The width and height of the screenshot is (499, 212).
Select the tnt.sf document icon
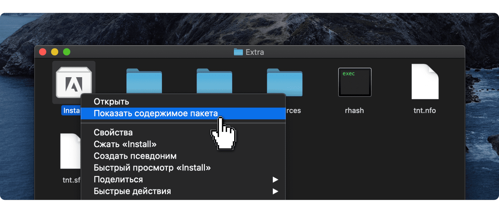(70, 151)
